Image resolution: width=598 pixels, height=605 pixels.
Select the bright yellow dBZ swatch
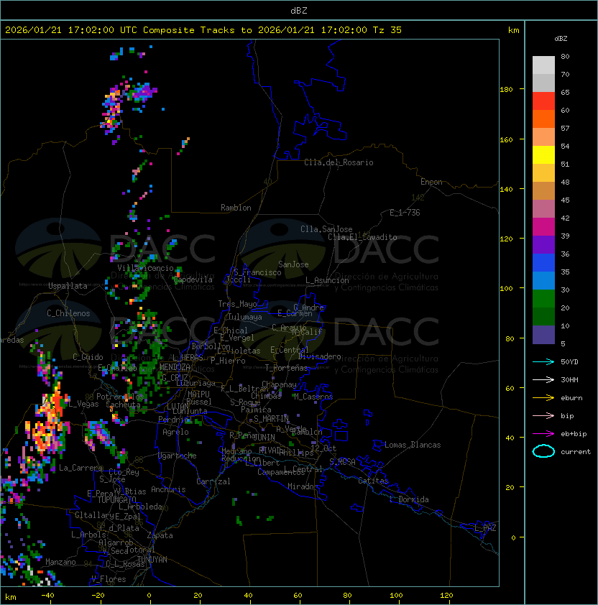(x=543, y=155)
